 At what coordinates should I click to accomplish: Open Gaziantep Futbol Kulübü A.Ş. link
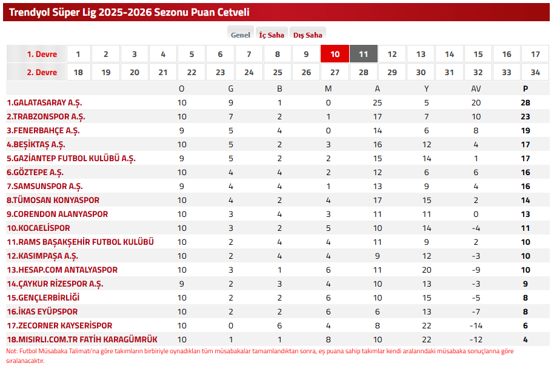71,159
